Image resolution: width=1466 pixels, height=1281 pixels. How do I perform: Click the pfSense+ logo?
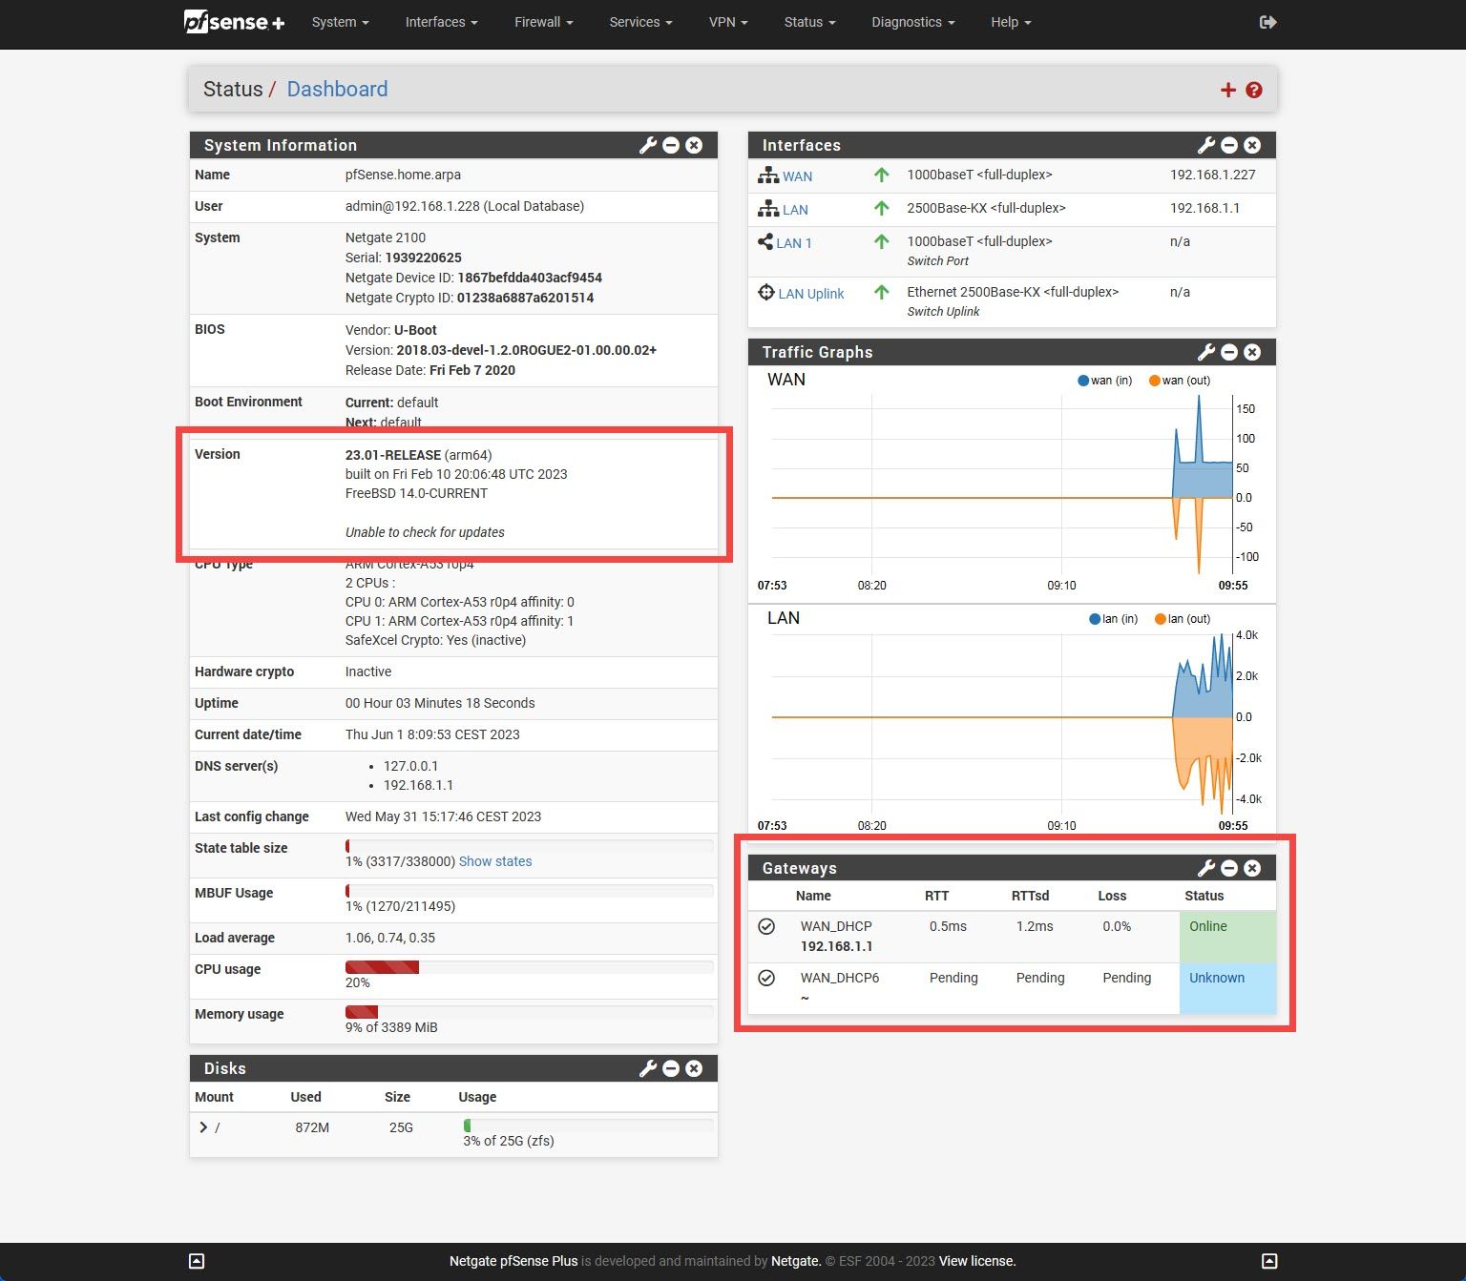(x=234, y=21)
